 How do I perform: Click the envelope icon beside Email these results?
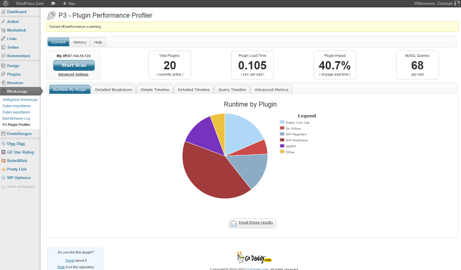[233, 223]
